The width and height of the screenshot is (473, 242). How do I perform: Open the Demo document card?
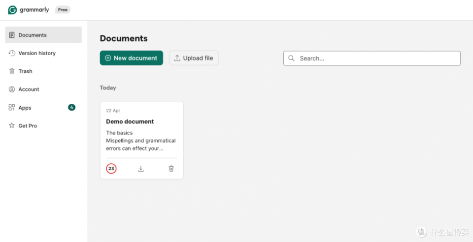141,140
